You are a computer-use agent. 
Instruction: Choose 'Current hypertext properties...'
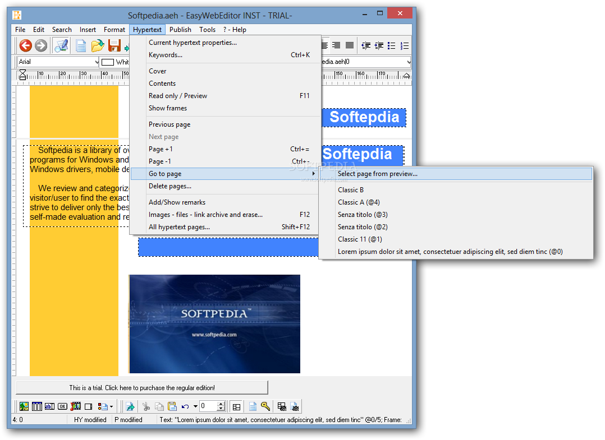[x=226, y=43]
